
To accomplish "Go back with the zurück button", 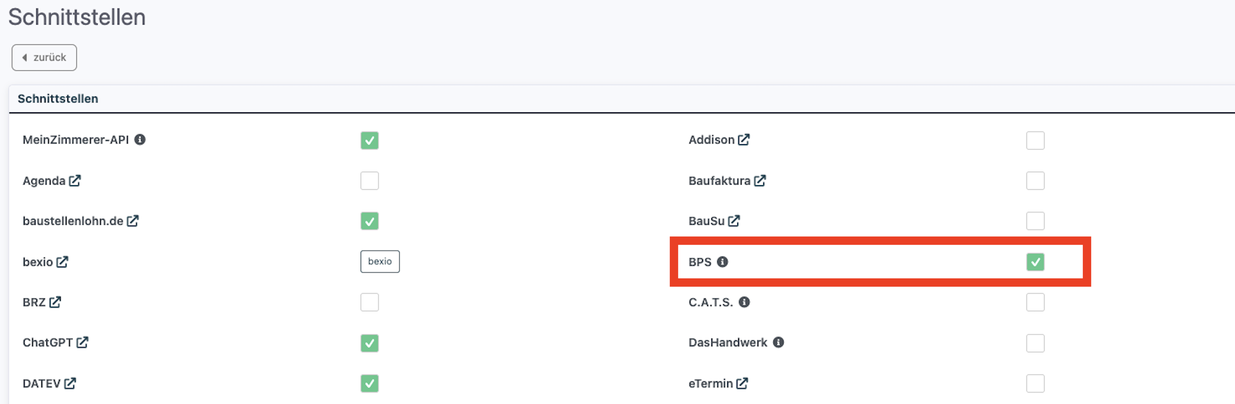I will 44,57.
